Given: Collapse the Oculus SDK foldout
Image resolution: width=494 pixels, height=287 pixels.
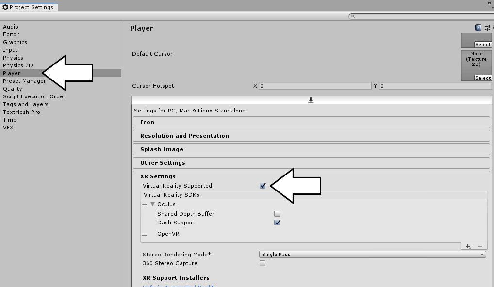Looking at the screenshot, I should pyautogui.click(x=152, y=204).
